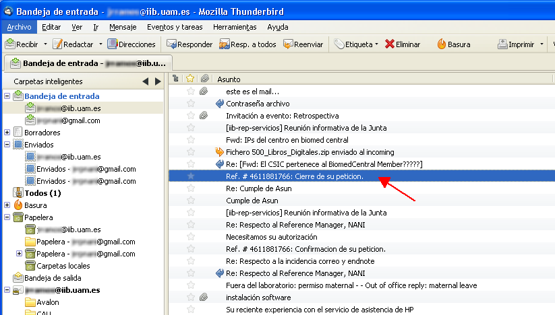Expand the Borradores folder
The image size is (555, 315).
click(x=7, y=133)
